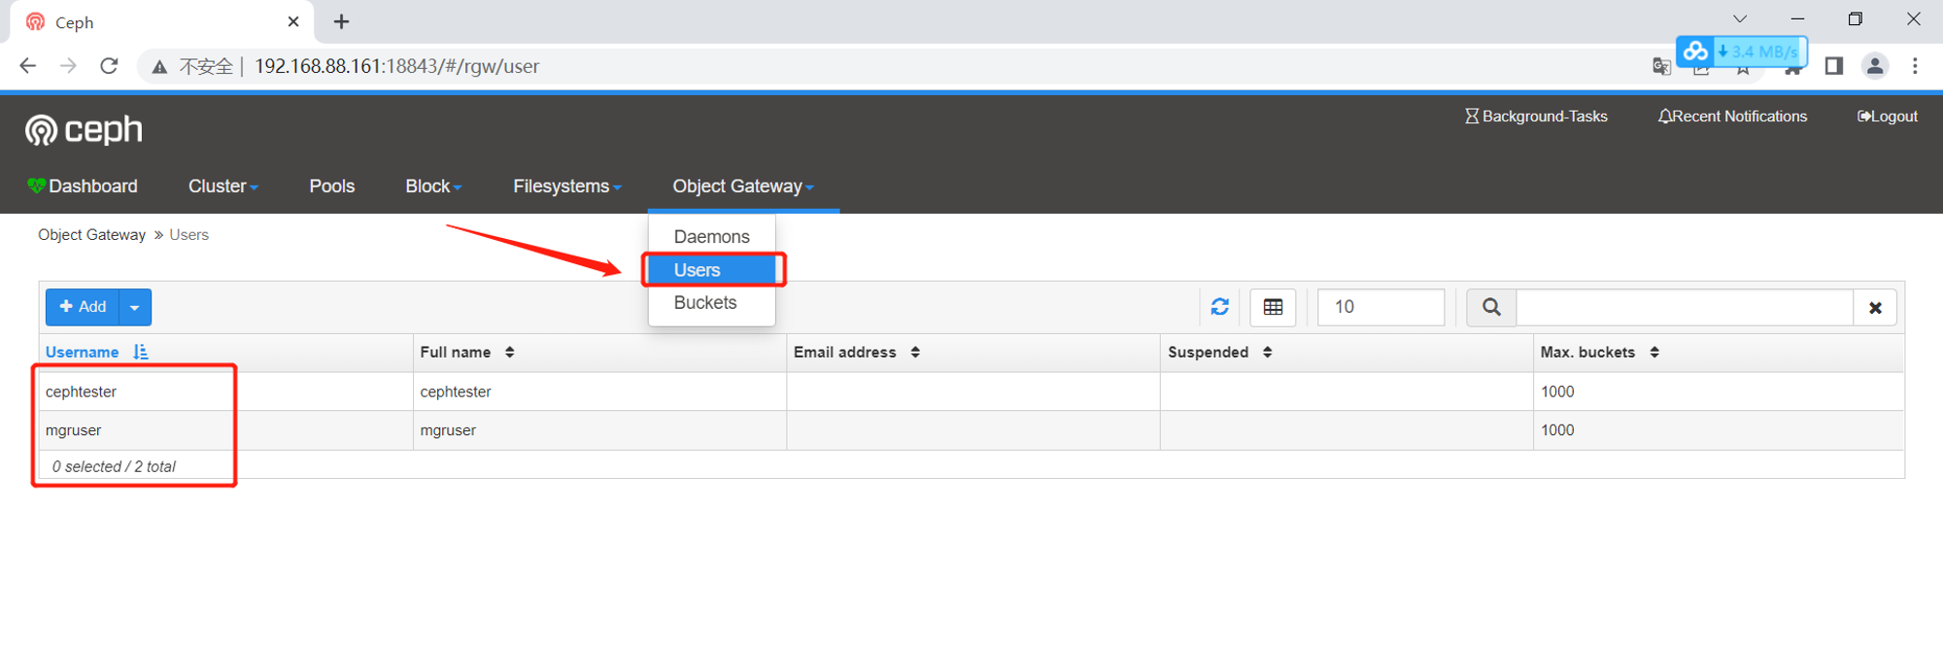Viewport: 1943px width, 646px height.
Task: Open browser profile avatar icon
Action: [x=1875, y=66]
